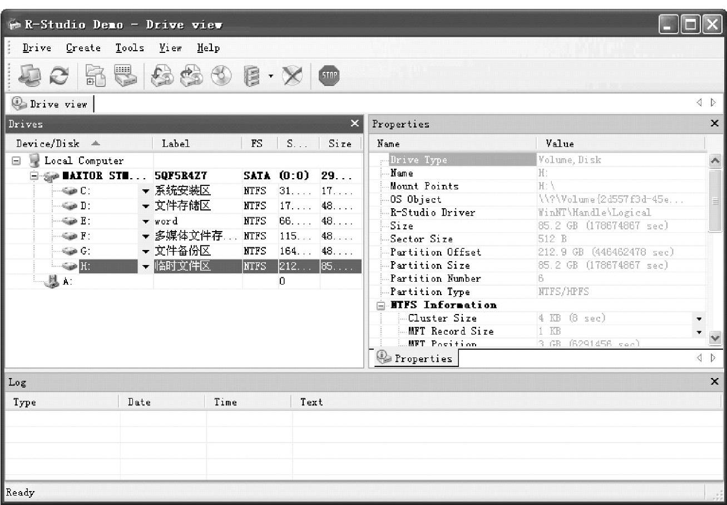
Task: Close the Log panel
Action: pyautogui.click(x=715, y=382)
